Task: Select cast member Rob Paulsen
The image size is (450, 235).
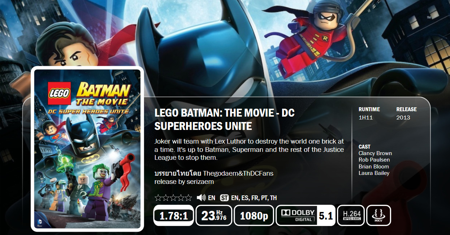Action: 374,160
